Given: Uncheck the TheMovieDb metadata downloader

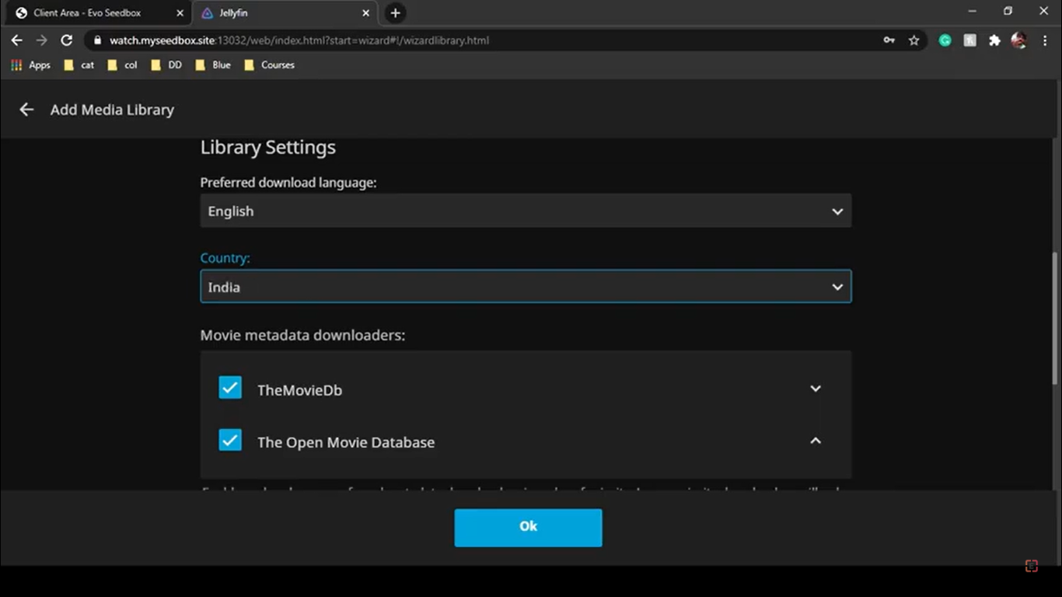Looking at the screenshot, I should (x=230, y=387).
